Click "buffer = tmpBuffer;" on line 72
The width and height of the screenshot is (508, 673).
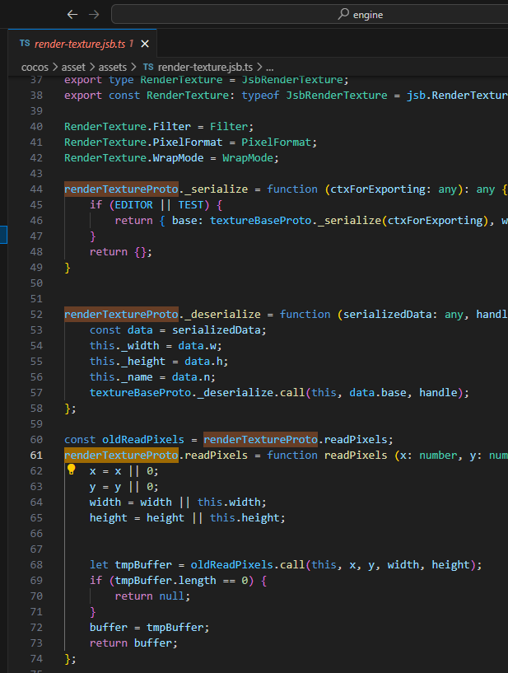(x=149, y=628)
